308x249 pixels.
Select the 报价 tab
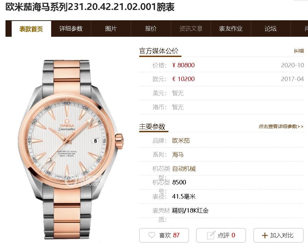coord(151,29)
